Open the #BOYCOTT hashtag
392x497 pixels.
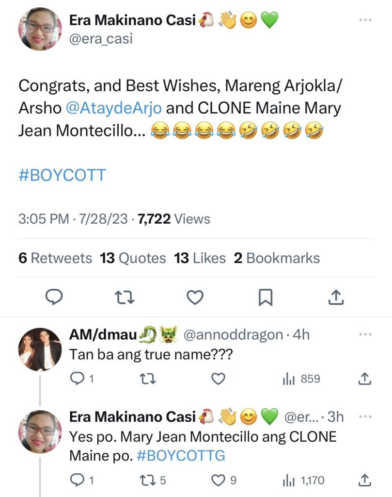(x=62, y=175)
